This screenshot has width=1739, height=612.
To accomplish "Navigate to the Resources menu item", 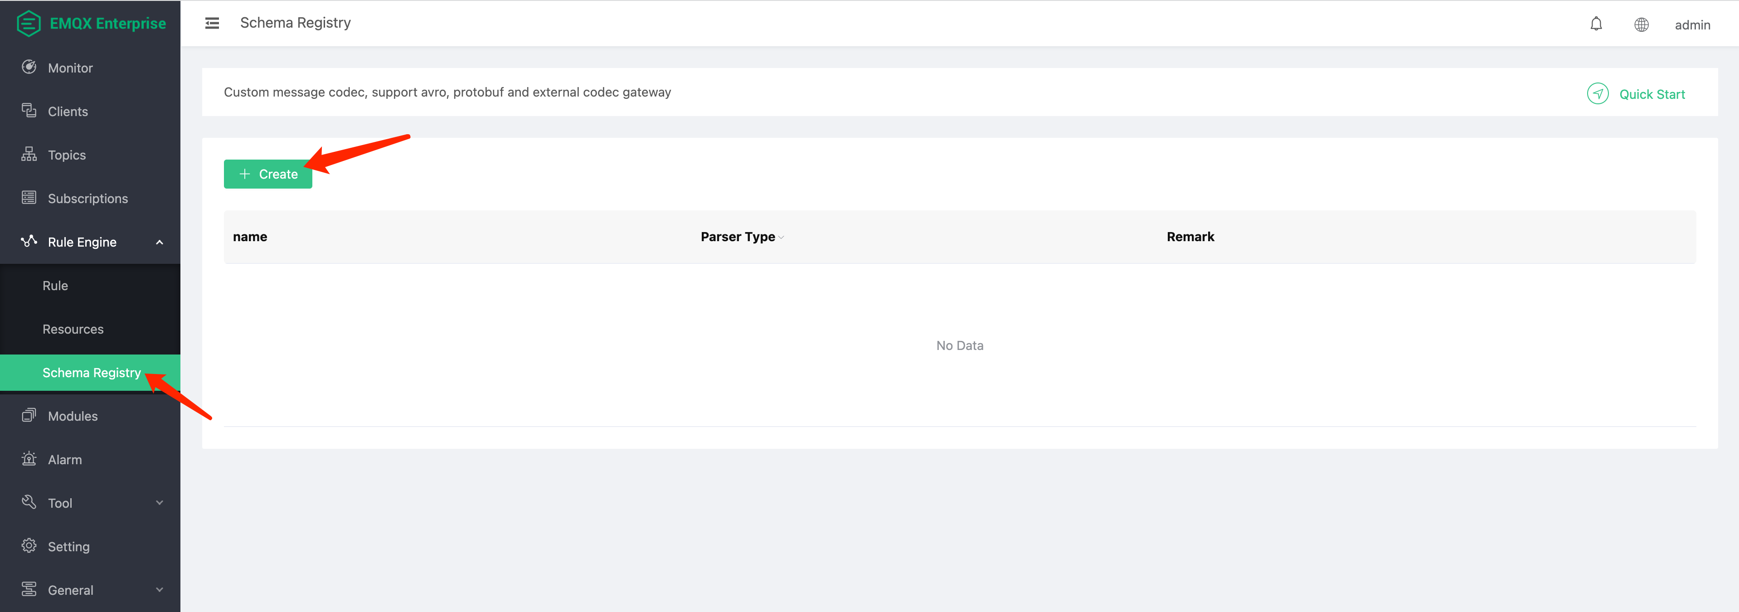I will pos(73,329).
